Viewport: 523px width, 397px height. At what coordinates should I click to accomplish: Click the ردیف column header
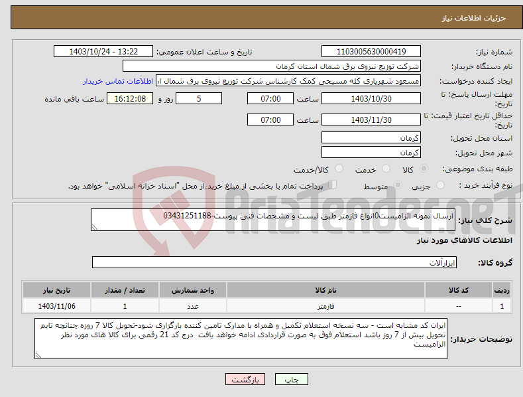point(502,290)
